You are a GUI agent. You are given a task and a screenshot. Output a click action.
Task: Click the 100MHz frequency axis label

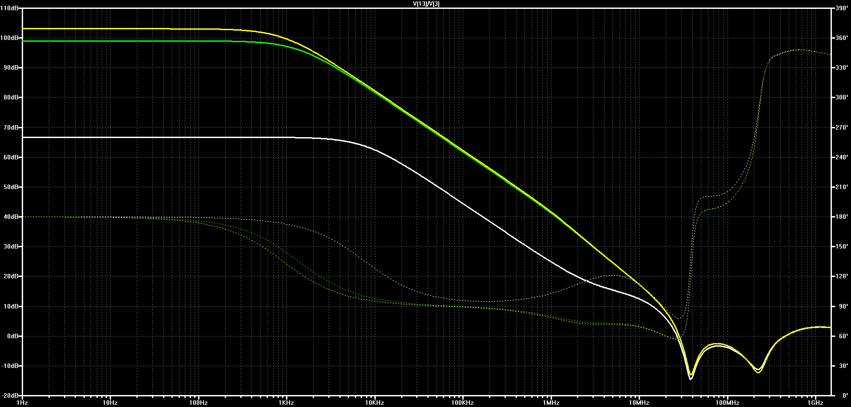click(x=728, y=403)
